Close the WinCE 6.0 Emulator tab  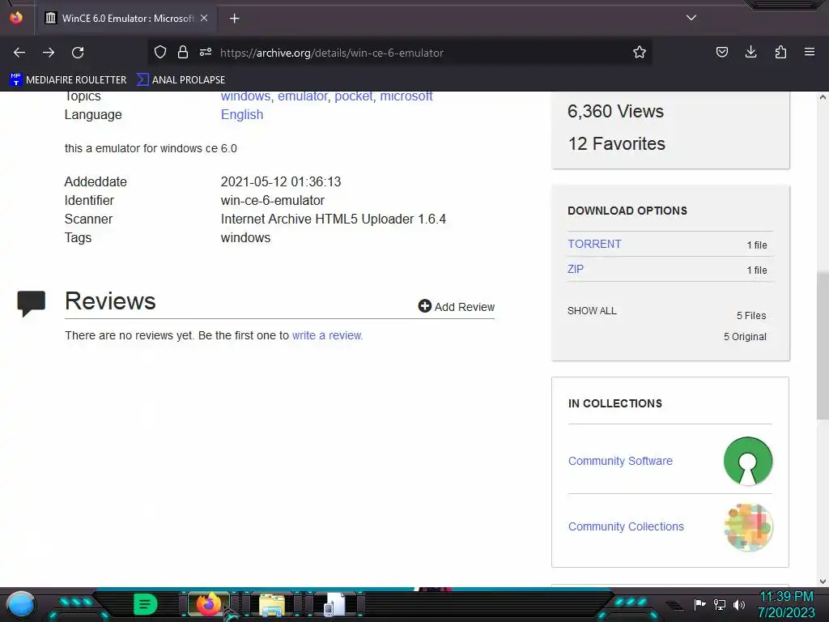coord(204,18)
